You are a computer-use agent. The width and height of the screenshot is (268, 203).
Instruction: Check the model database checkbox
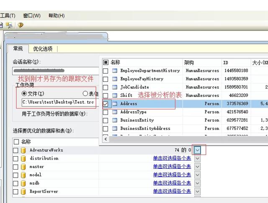pyautogui.click(x=15, y=175)
